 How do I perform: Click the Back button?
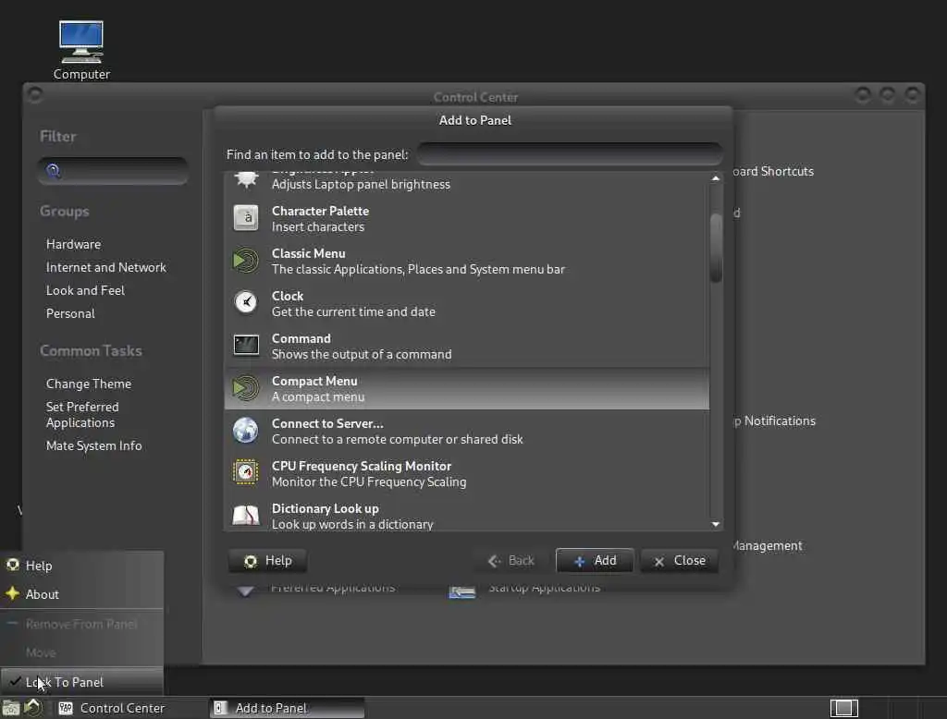coord(510,561)
